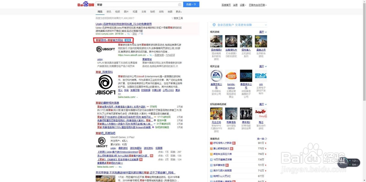Screen dimensions: 366x182
Task: Open the uplay sublink under official result
Action: pos(100,60)
